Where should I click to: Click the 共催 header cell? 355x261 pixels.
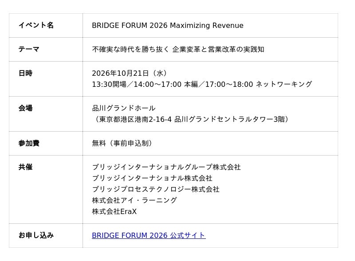(46, 190)
